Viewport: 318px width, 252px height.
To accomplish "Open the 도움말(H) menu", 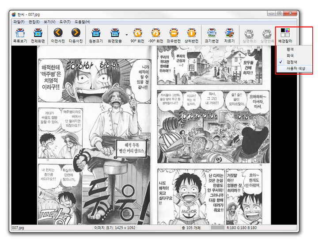I will click(x=82, y=22).
